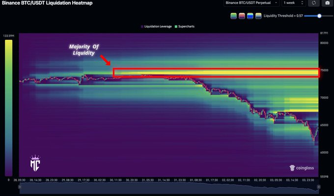Select the yellow-gray heatmap color theme swatch
The image size is (334, 196).
tap(258, 16)
